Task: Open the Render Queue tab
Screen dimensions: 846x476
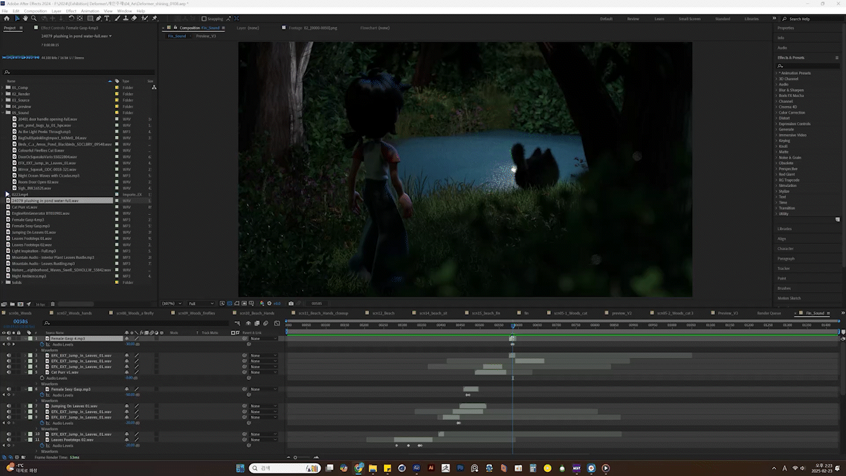Action: tap(769, 314)
